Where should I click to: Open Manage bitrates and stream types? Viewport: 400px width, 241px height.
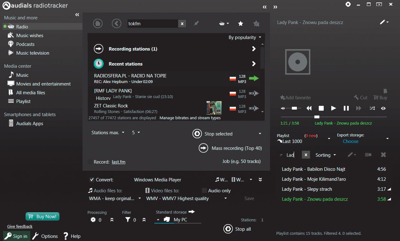(190, 118)
